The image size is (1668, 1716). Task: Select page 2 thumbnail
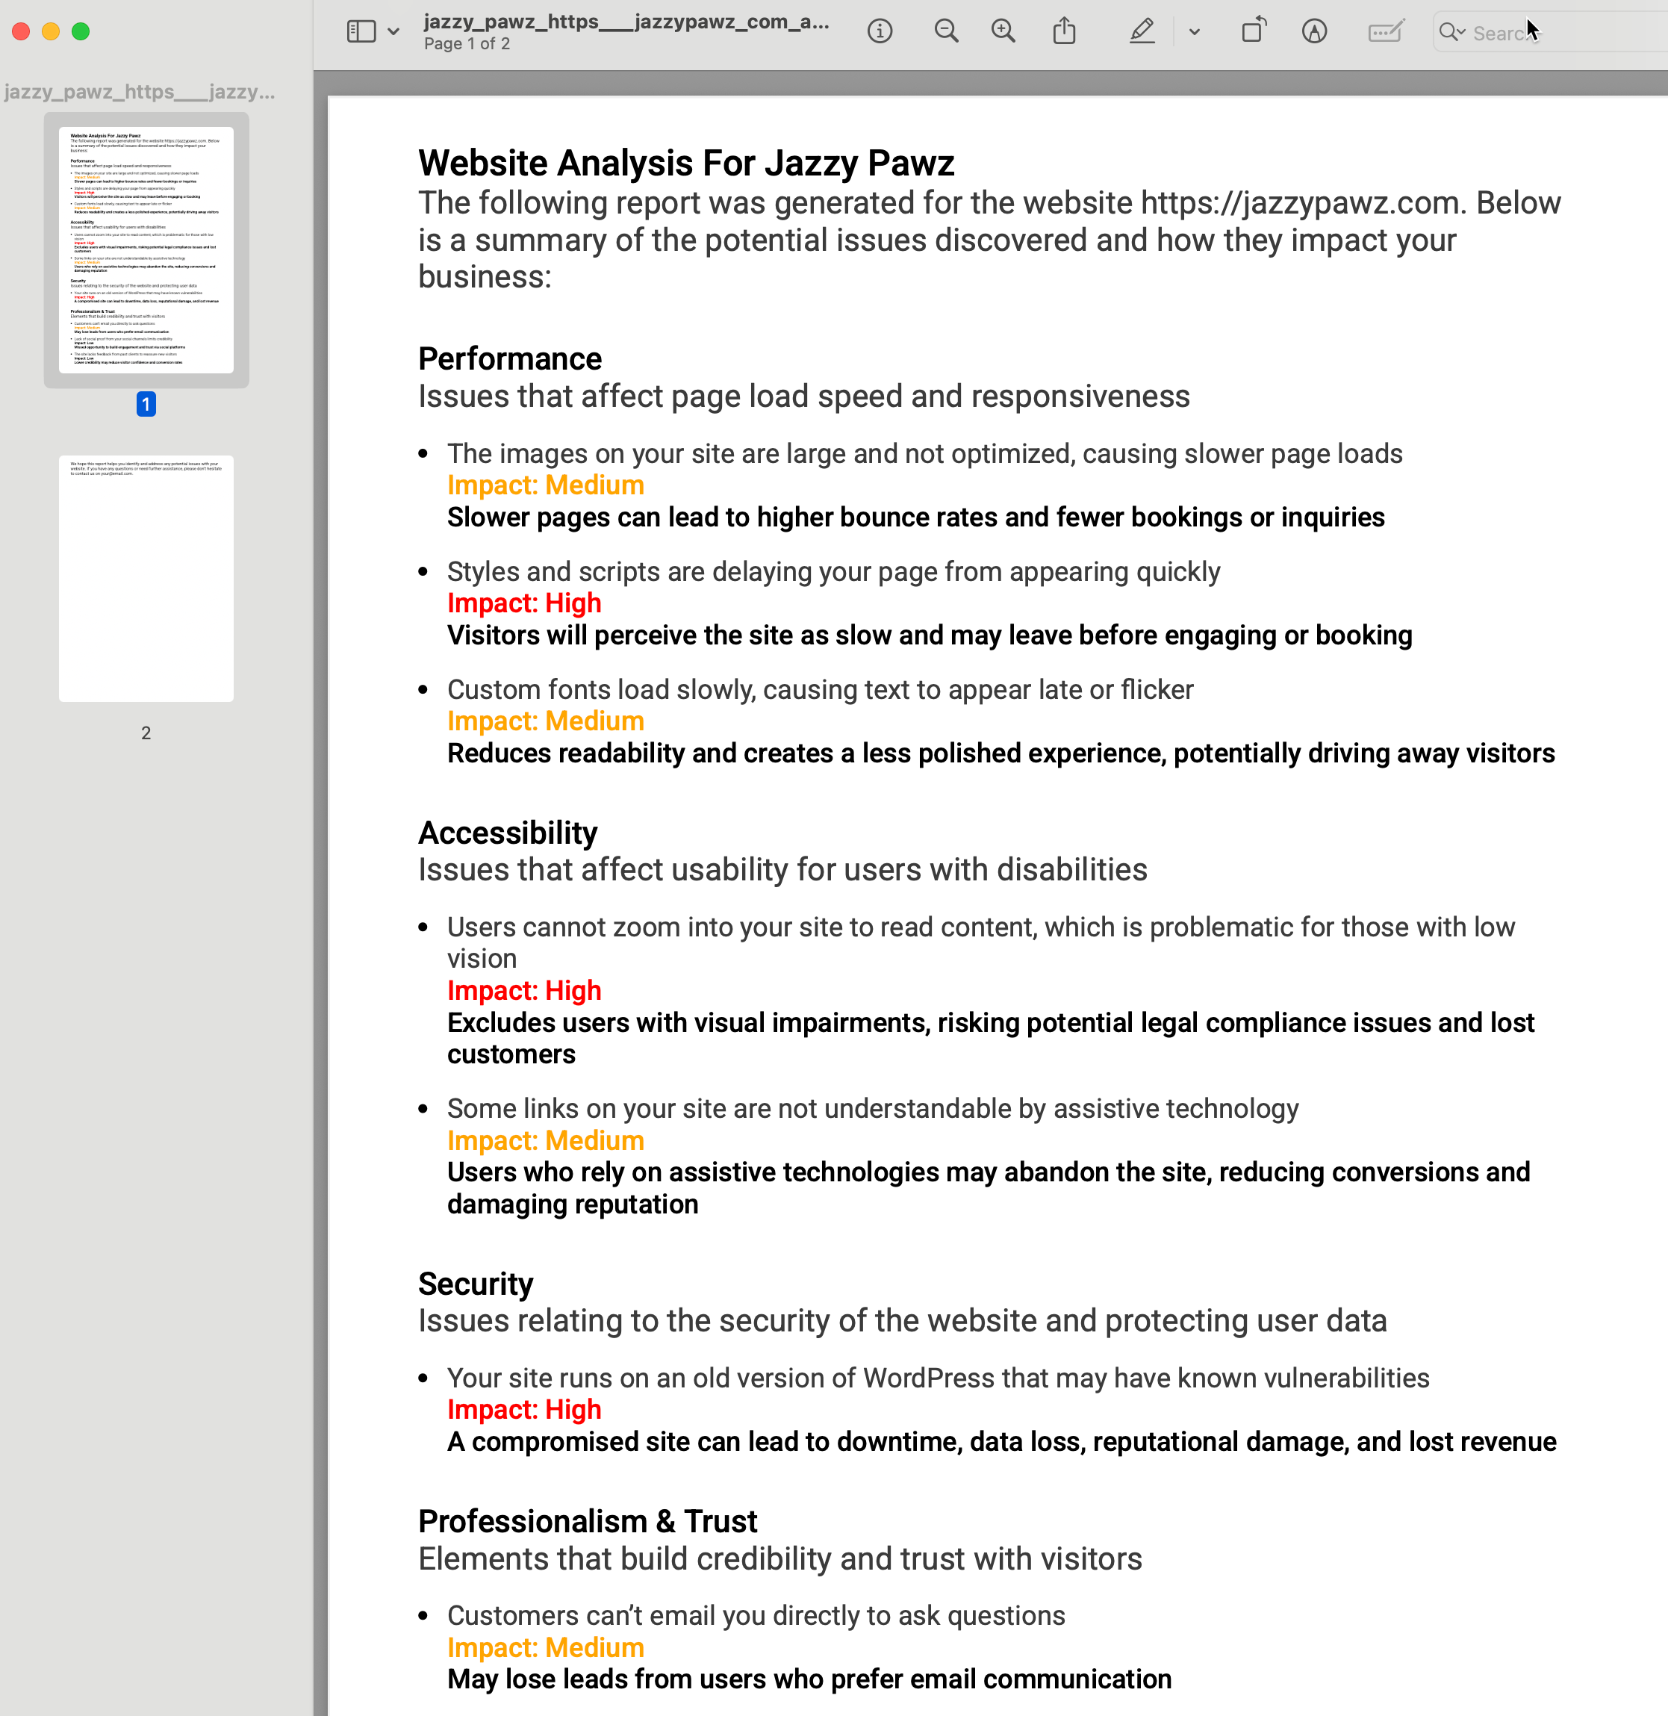(146, 578)
